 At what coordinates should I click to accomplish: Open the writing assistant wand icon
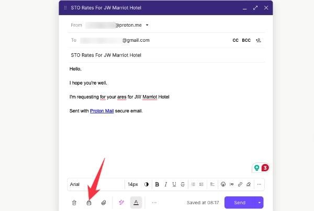coord(121,203)
